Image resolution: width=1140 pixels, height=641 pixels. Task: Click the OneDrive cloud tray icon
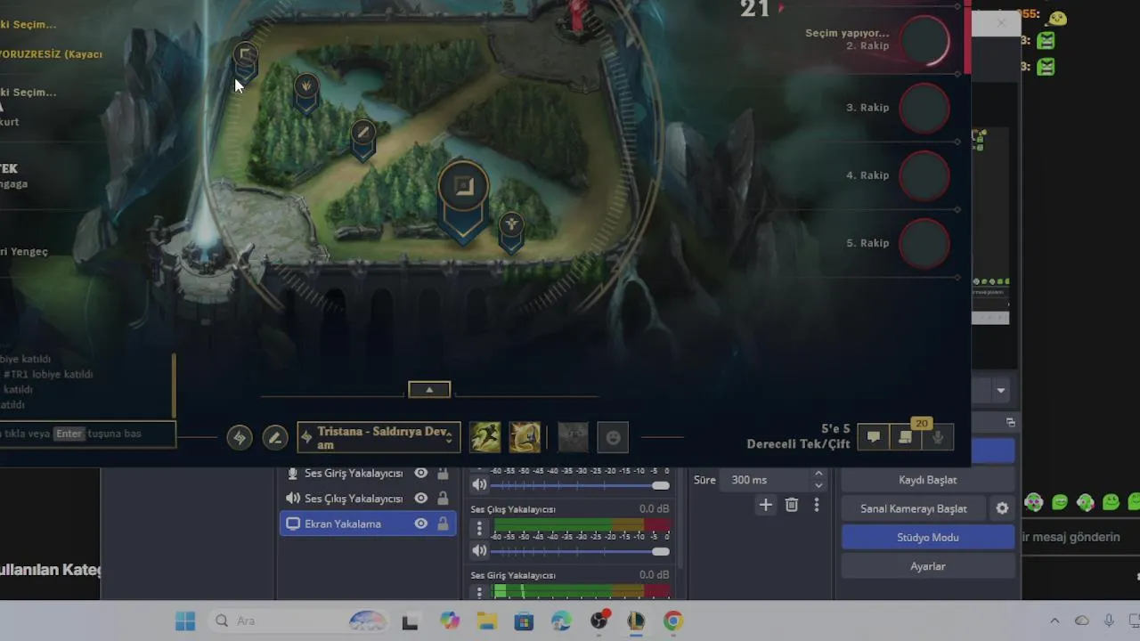pyautogui.click(x=1081, y=621)
